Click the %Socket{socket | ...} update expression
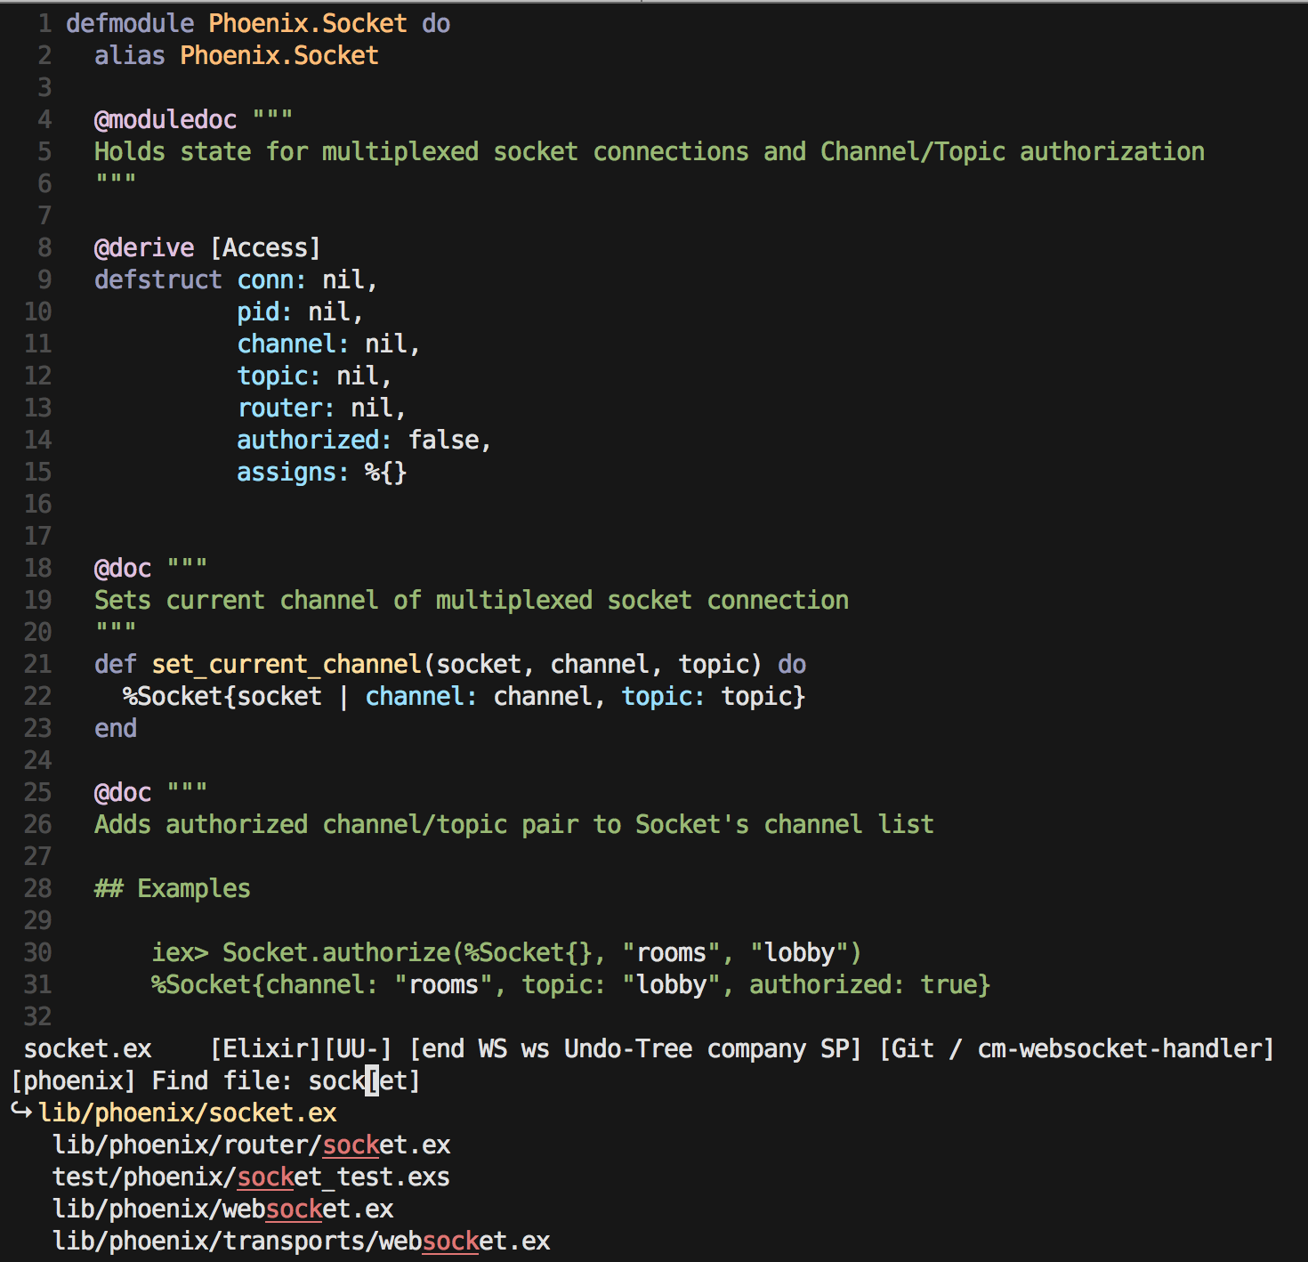Viewport: 1308px width, 1262px height. point(464,696)
